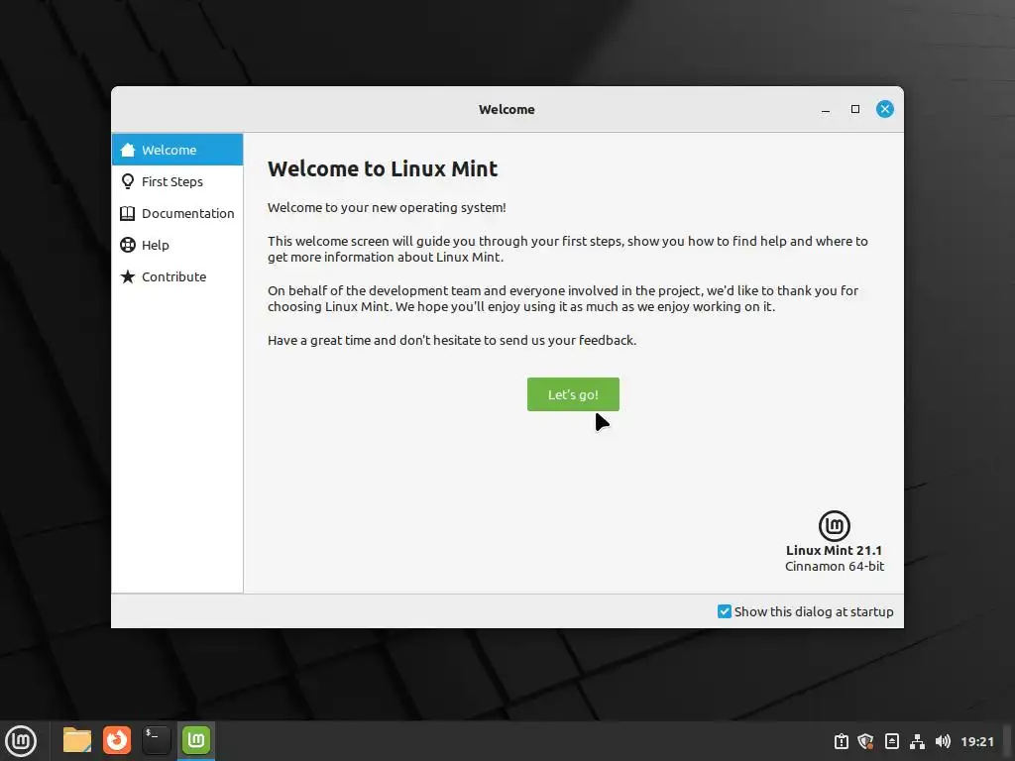Click the home icon beside Welcome

coord(128,150)
